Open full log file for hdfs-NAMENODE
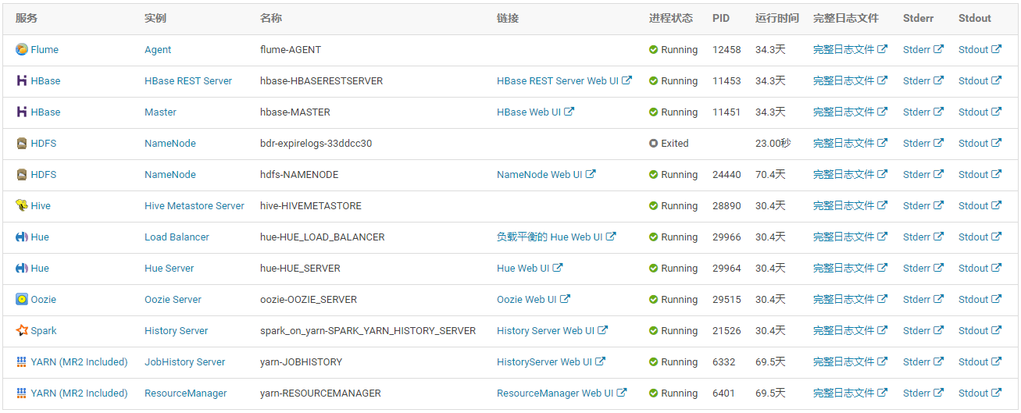The image size is (1021, 413). pyautogui.click(x=850, y=174)
